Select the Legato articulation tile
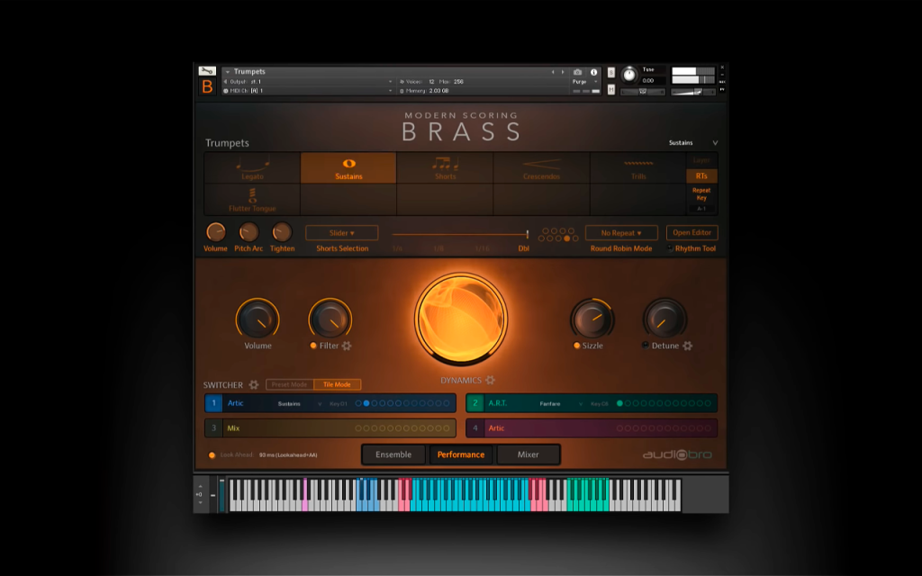This screenshot has height=576, width=922. [252, 168]
